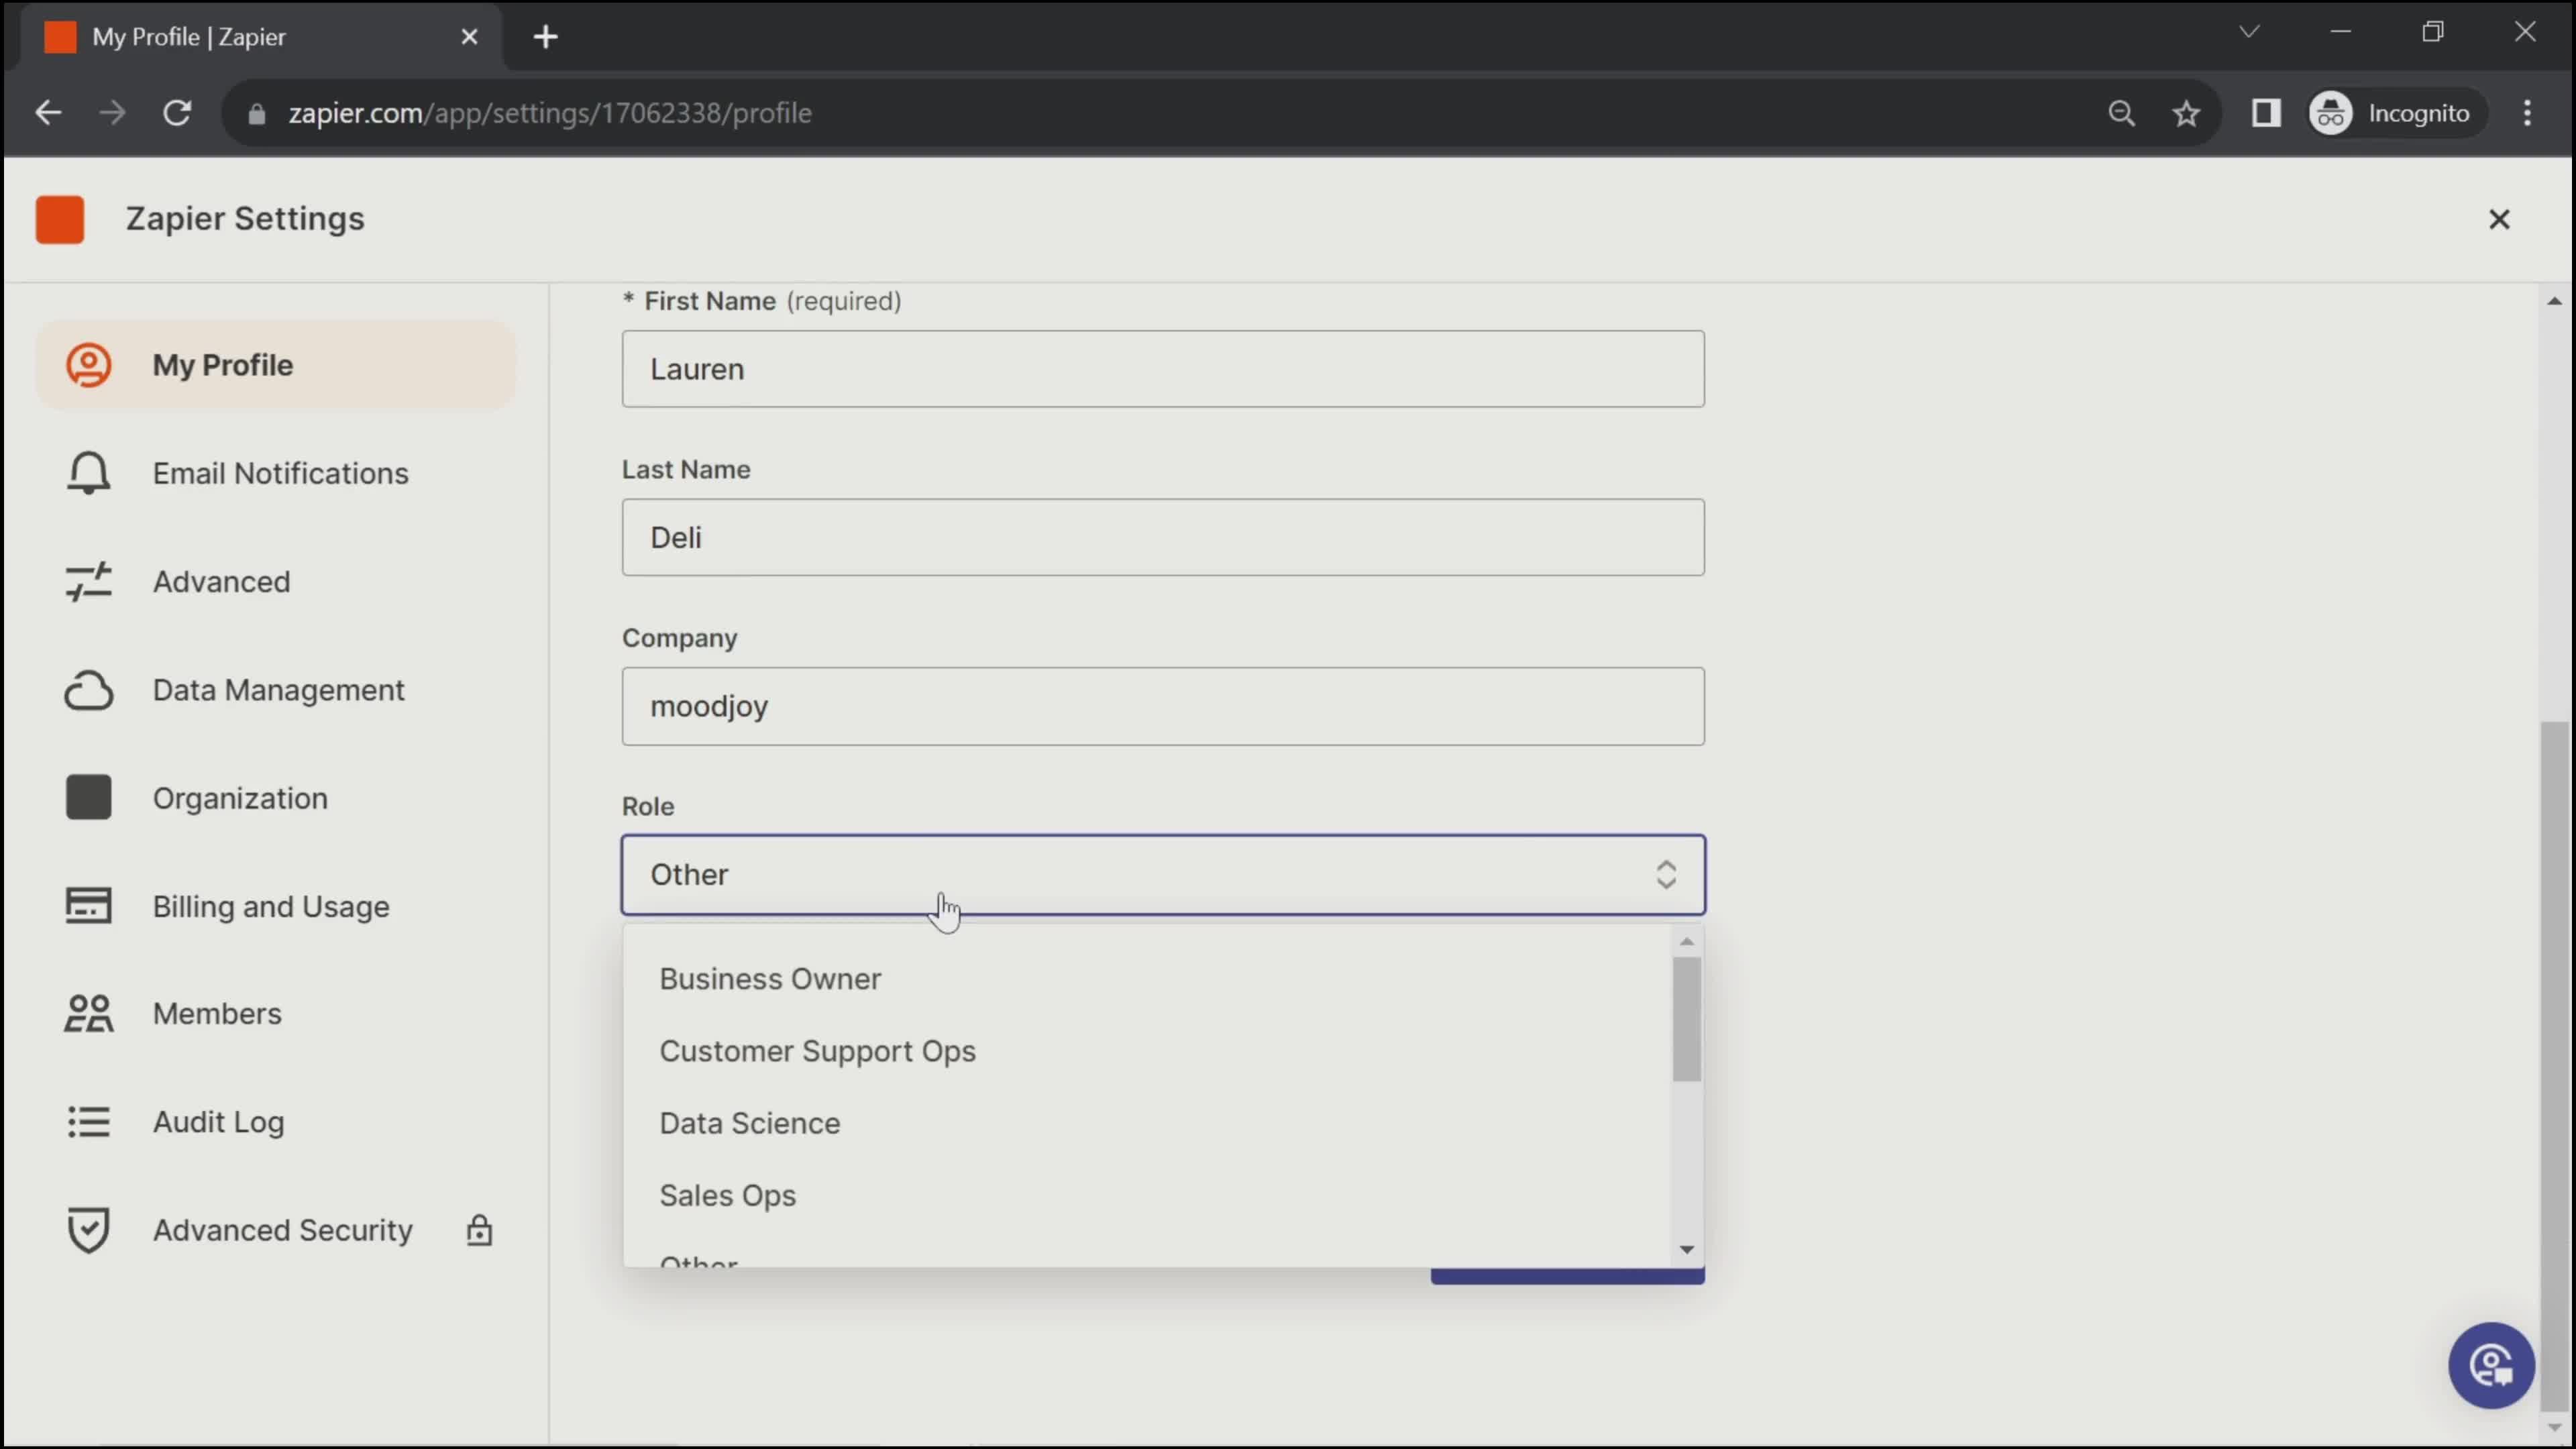Viewport: 2576px width, 1449px height.
Task: Click the Zapier Settings title text
Action: click(245, 219)
